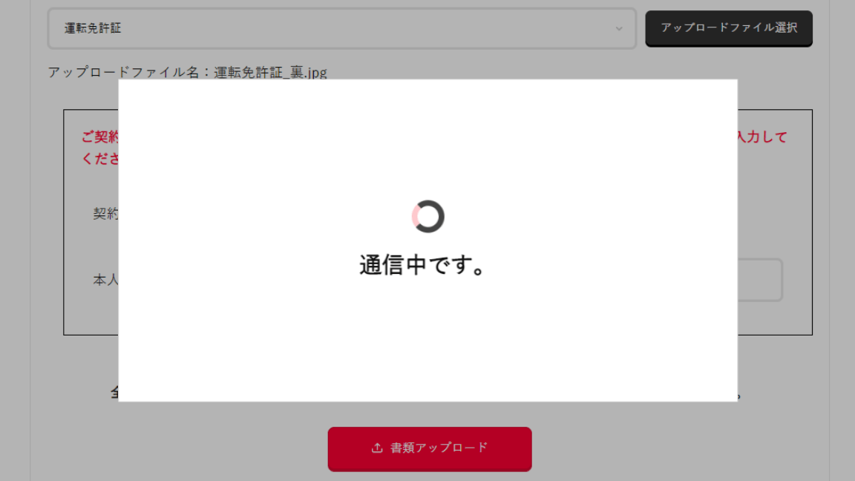Screen dimensions: 855x481
Task: Click the red くださ text on second line
Action: point(99,160)
